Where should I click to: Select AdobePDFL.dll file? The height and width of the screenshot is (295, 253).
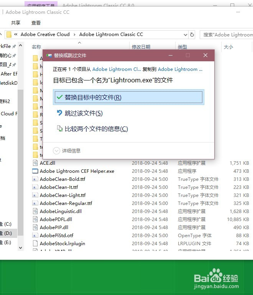[56, 220]
